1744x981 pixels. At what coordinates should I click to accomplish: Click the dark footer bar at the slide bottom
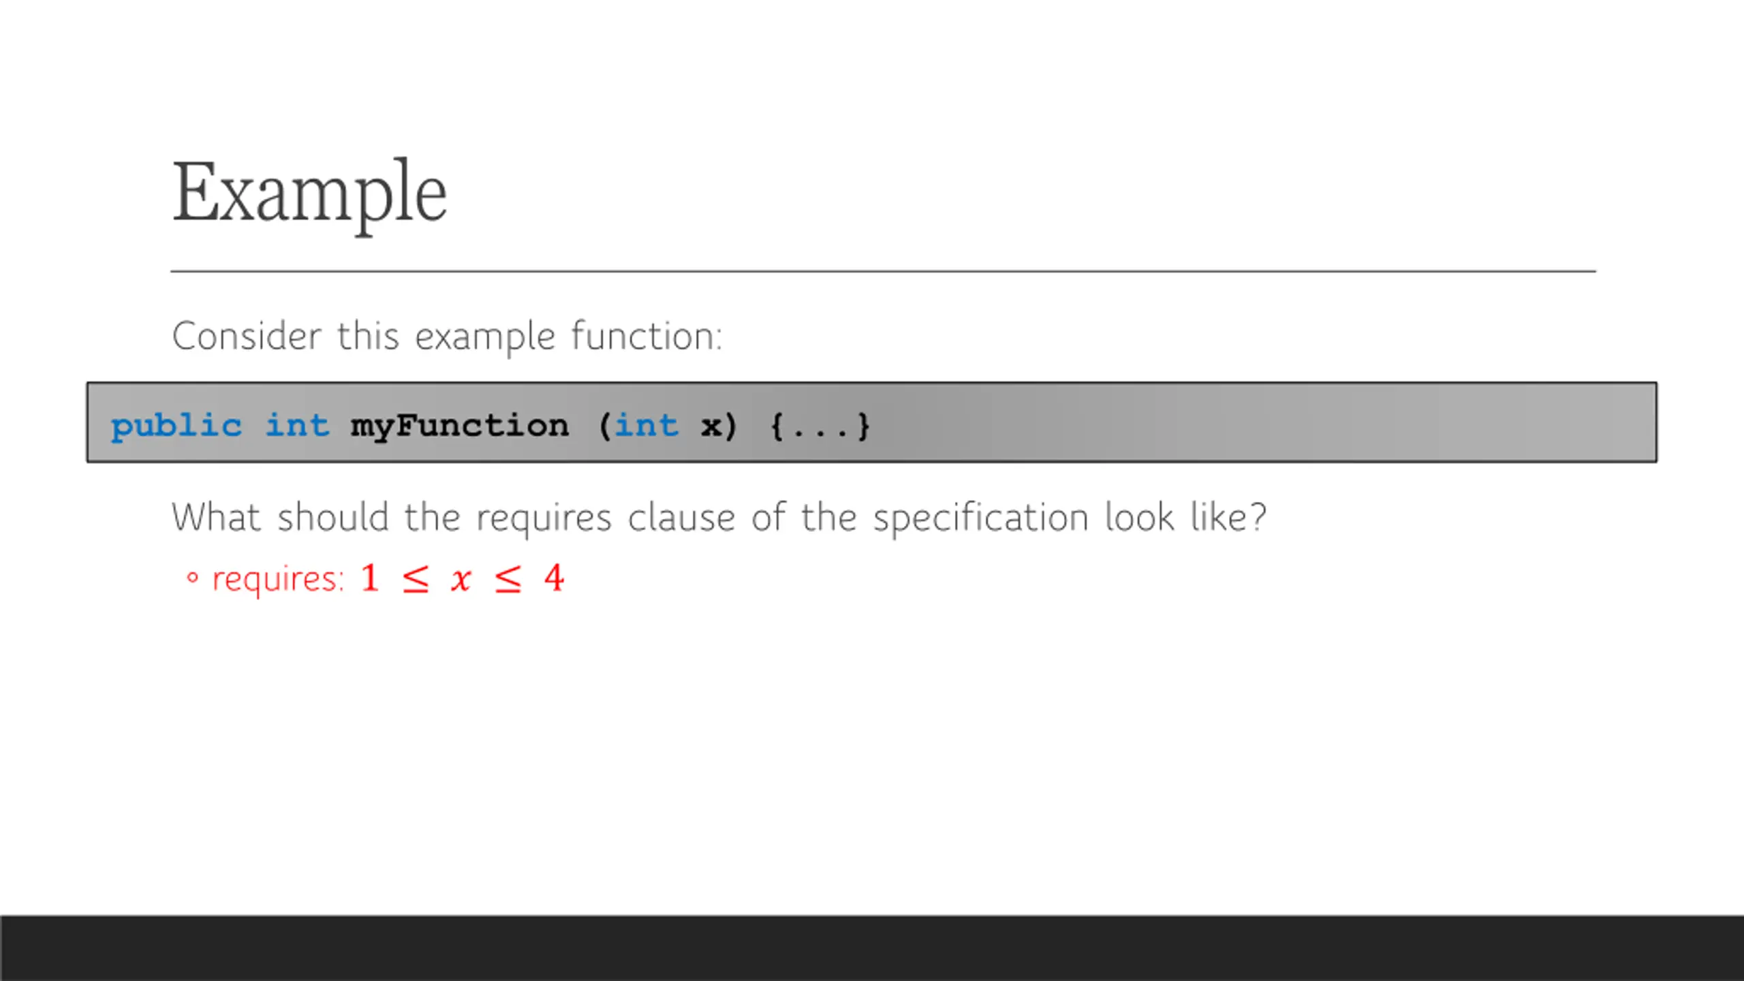point(872,948)
